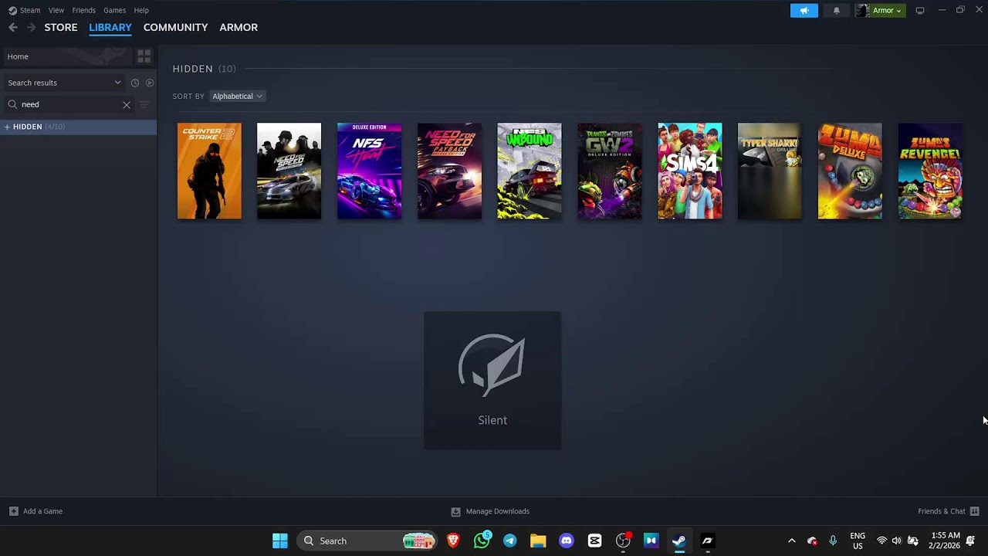
Task: Select the Zuma's Revenge game cover
Action: [930, 171]
